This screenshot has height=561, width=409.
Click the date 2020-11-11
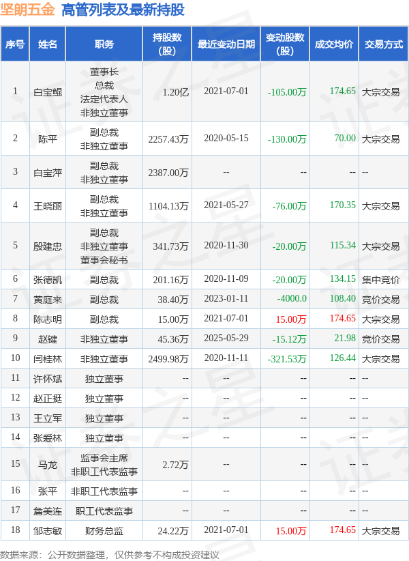click(226, 358)
